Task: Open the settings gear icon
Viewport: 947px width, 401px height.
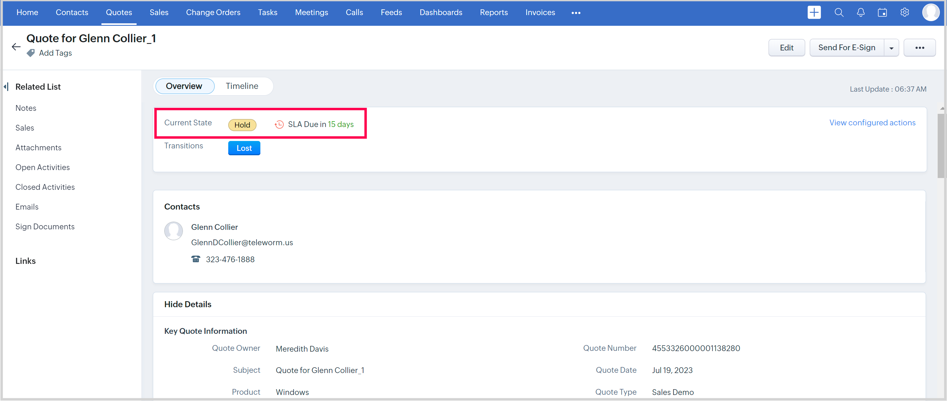Action: pyautogui.click(x=904, y=13)
